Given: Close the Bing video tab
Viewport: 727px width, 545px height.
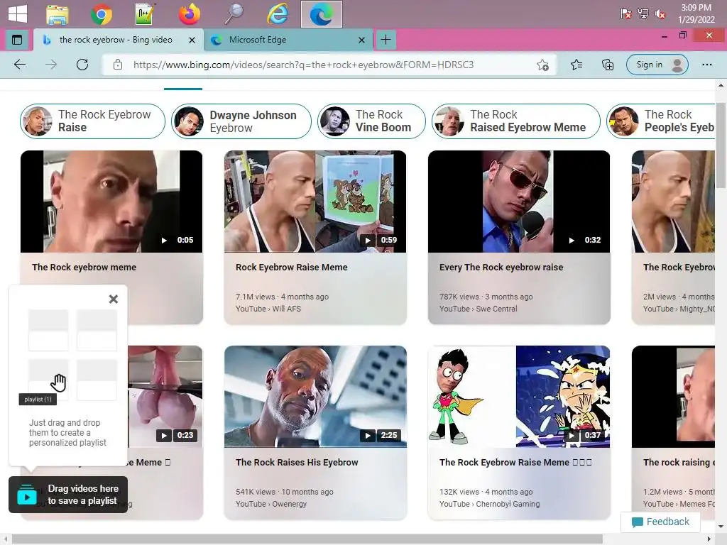Looking at the screenshot, I should point(192,40).
